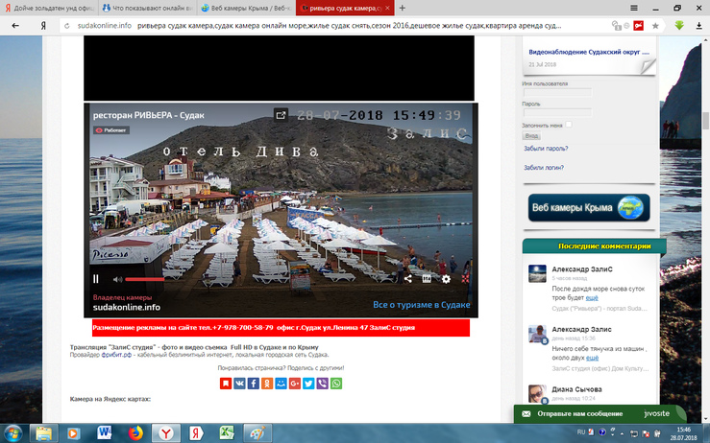
Task: Open video player settings gear
Action: point(446,279)
